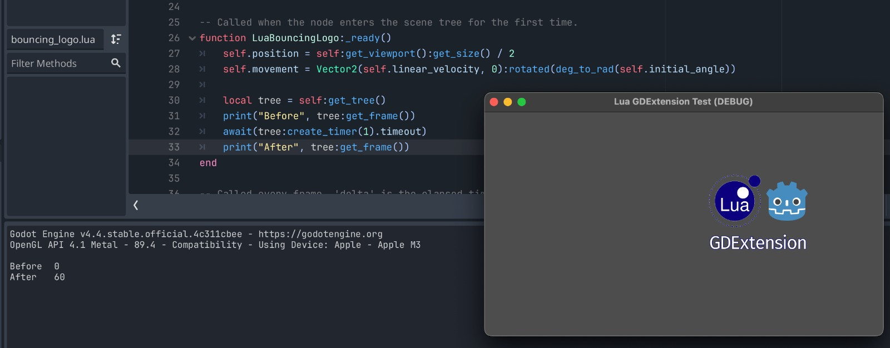Click the "await(tree:create_timer(1).timeout)" line
Screen dimensions: 890x348
coord(325,132)
